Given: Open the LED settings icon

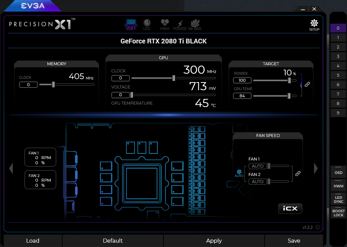Looking at the screenshot, I should point(147,25).
